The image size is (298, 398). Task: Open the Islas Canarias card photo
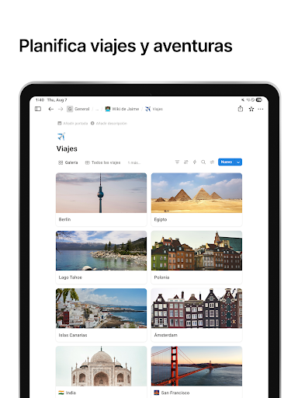tap(101, 309)
